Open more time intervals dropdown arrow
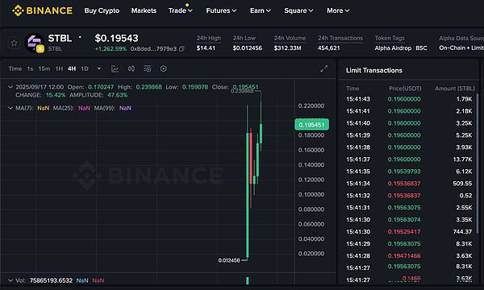The height and width of the screenshot is (290, 484). pos(99,68)
